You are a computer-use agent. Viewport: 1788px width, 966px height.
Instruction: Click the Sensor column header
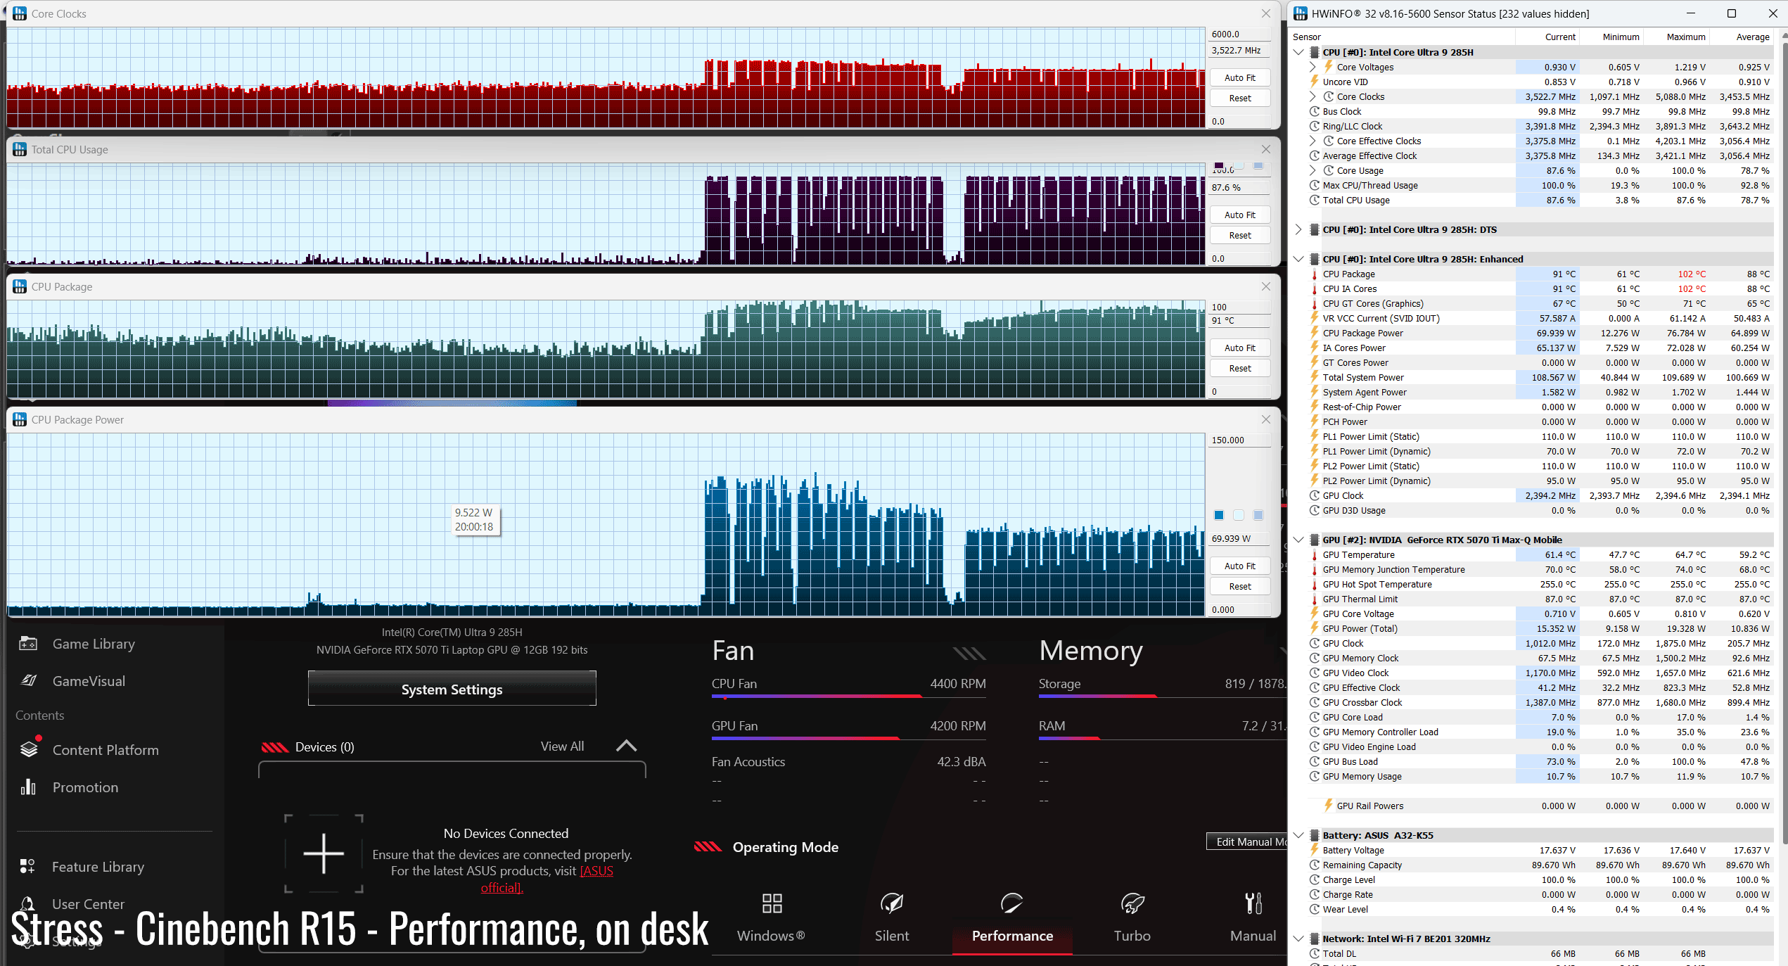point(1307,37)
